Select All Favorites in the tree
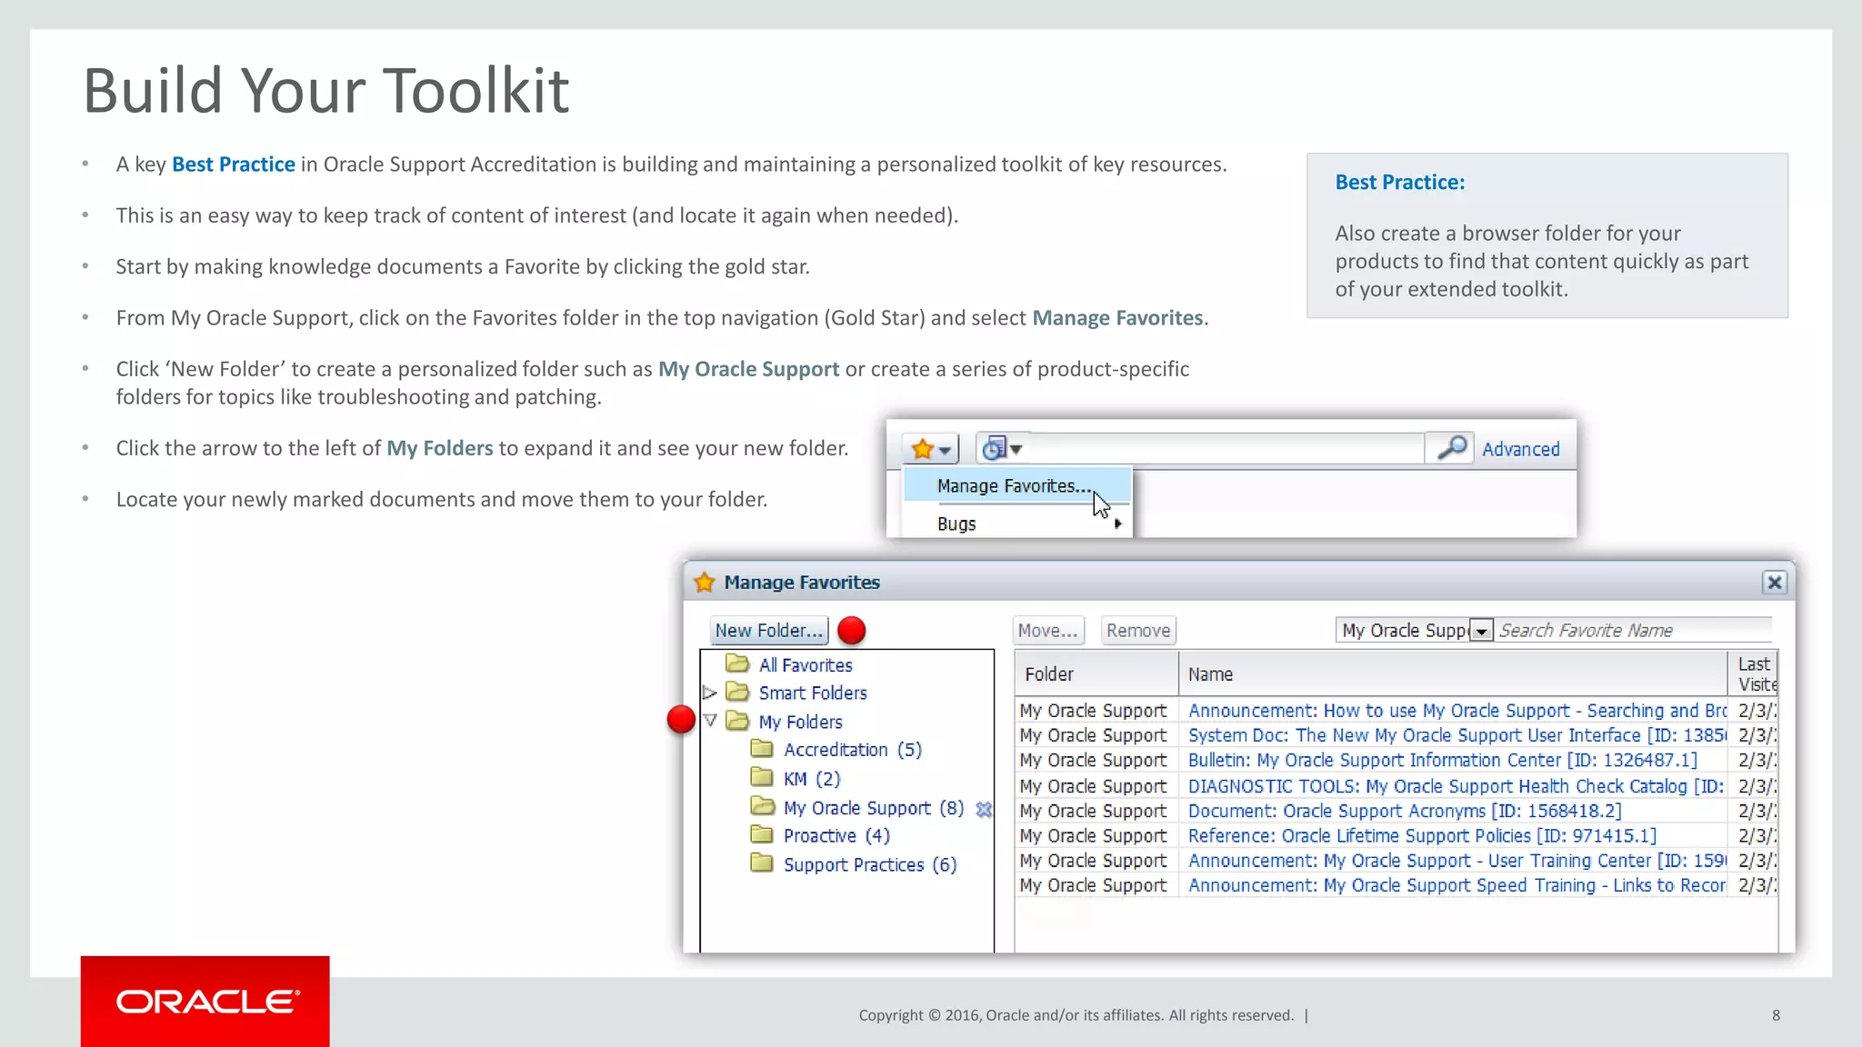 coord(806,665)
